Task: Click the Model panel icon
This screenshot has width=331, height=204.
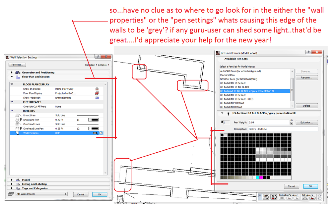Action: click(18, 180)
